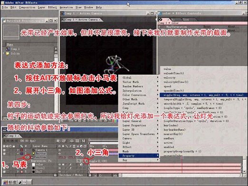Open the Mask expression submenu
Viewport: 248px width, 186px height.
click(139, 151)
